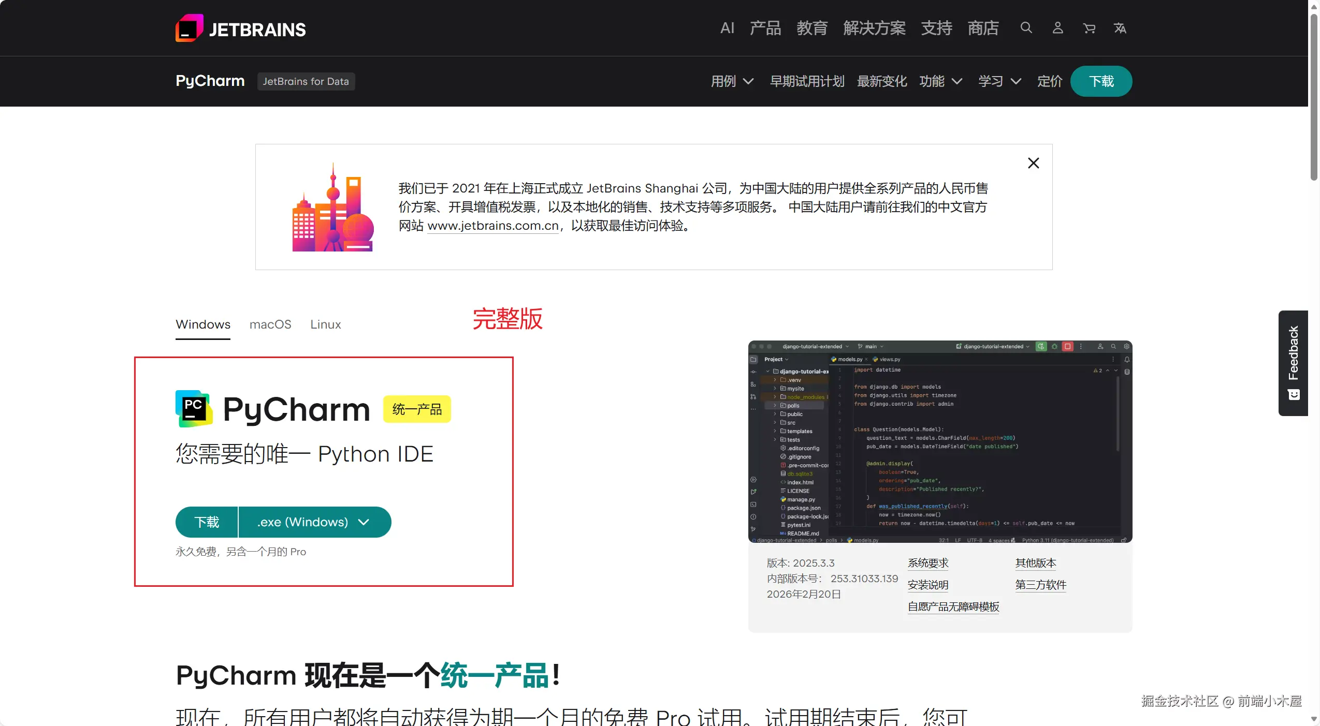Switch to the macOS tab

(270, 324)
